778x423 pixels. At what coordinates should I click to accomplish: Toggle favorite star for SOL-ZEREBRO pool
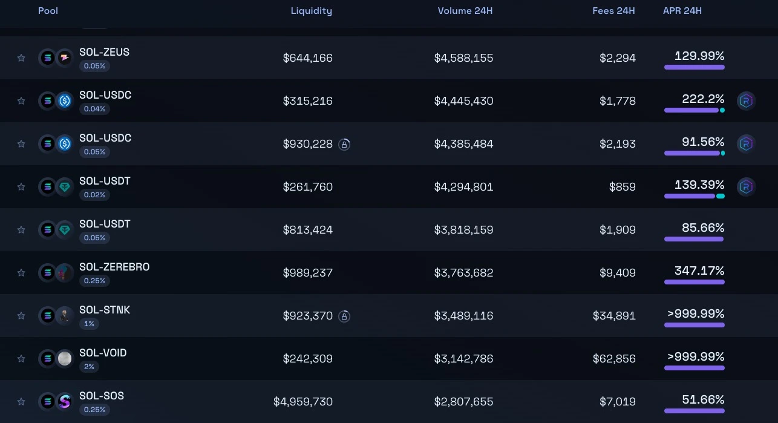coord(21,273)
